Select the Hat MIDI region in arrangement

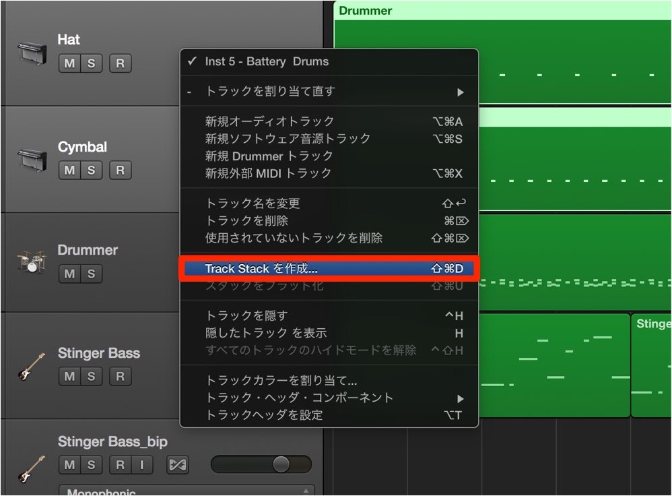click(x=574, y=61)
